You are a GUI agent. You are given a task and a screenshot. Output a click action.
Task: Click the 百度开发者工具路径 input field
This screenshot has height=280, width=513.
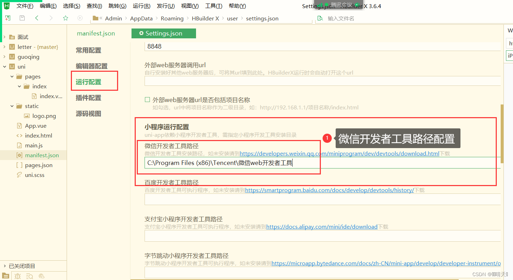click(x=323, y=199)
